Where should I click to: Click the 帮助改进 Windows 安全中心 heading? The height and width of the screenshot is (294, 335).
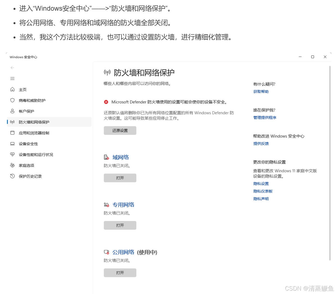(x=279, y=136)
